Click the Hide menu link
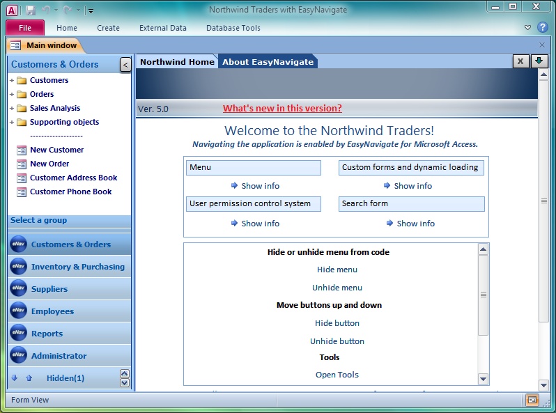Viewport: 556px width, 413px height. [x=337, y=270]
